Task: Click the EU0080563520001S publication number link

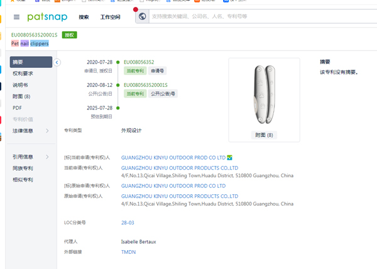Action: tap(146, 85)
